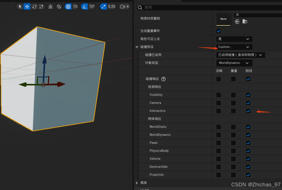The image size is (282, 190).
Task: Toggle Projectile block checkbox
Action: pos(248,175)
